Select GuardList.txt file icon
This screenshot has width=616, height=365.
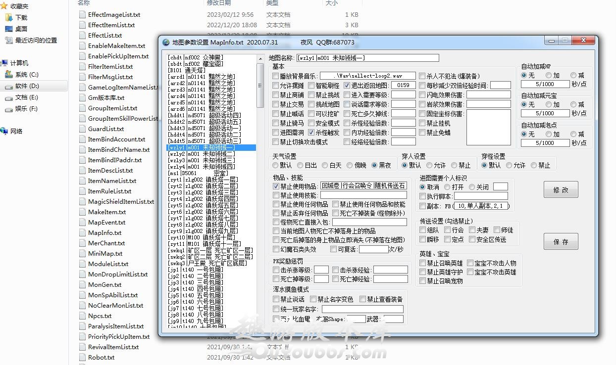(x=82, y=129)
